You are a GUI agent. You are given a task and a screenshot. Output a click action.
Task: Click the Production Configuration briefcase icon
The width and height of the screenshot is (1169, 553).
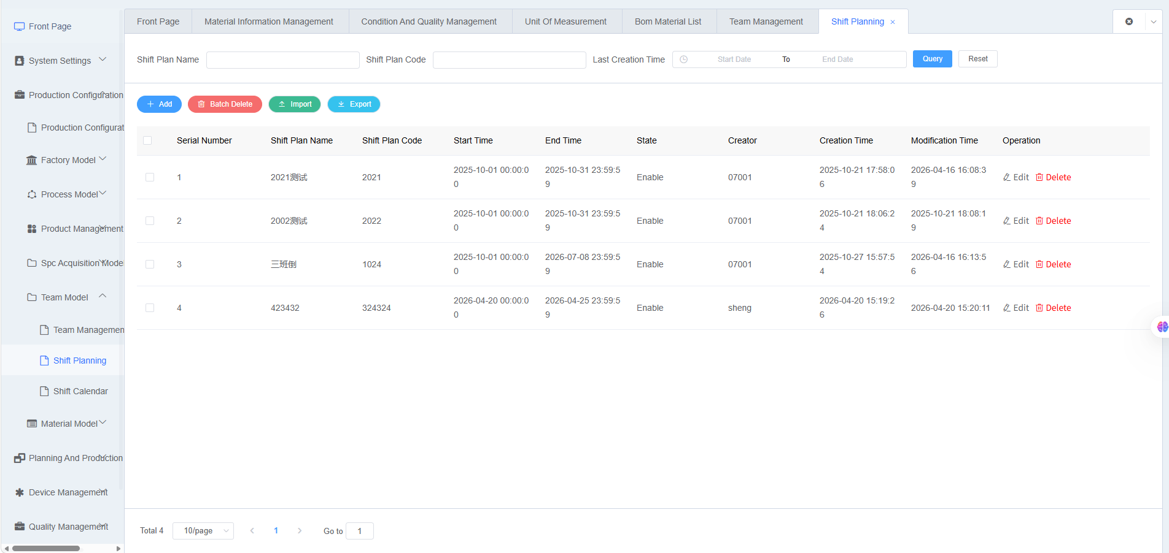point(19,95)
